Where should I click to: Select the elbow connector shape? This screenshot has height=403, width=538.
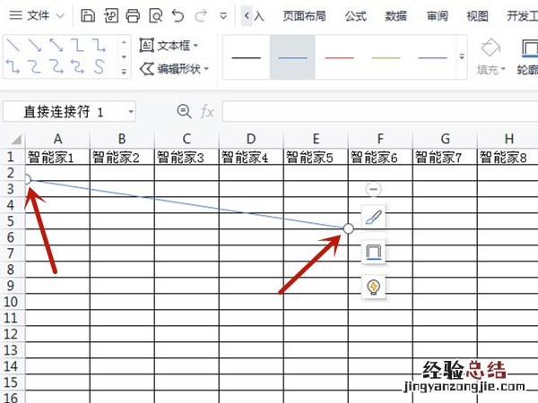[77, 46]
